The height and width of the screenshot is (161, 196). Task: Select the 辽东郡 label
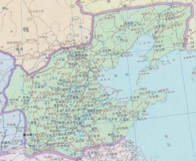tap(160, 26)
